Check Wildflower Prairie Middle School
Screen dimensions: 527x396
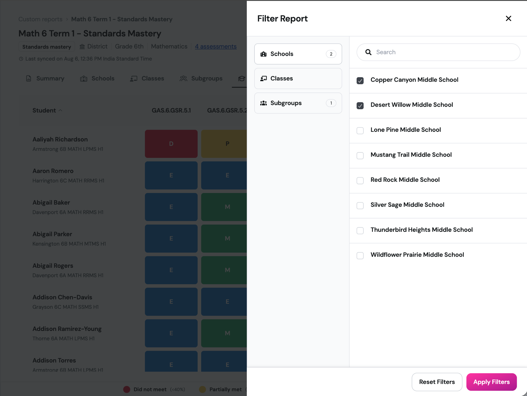tap(360, 255)
